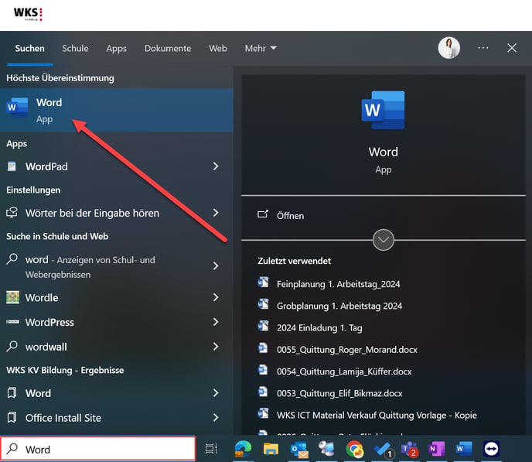The image size is (532, 462).
Task: Expand the Mehr dropdown filter
Action: (x=261, y=48)
